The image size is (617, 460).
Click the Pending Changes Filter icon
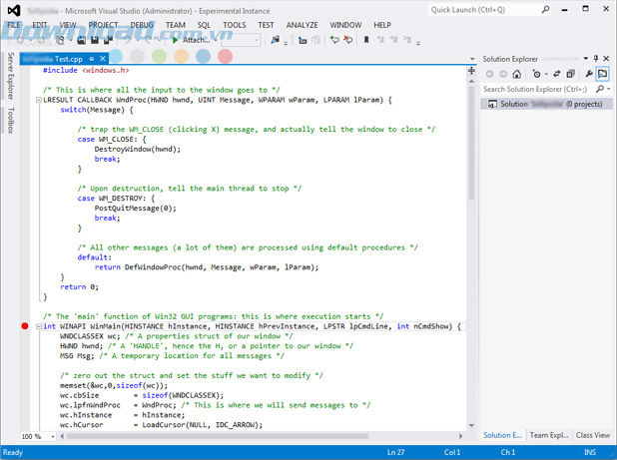pos(536,74)
